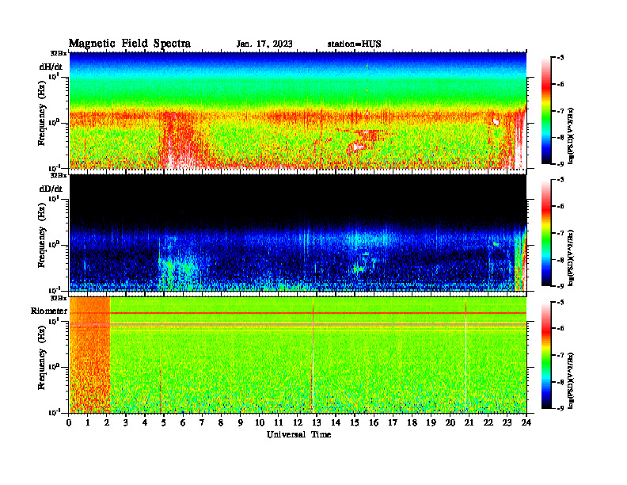Click hour 9 on the time axis
Screen dimensions: 627x485
(x=241, y=423)
